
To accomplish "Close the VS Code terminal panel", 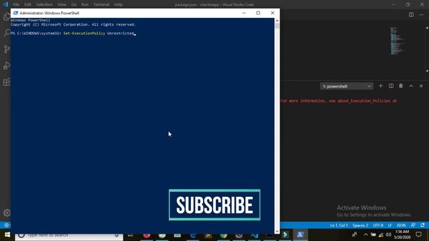I will pos(421,86).
